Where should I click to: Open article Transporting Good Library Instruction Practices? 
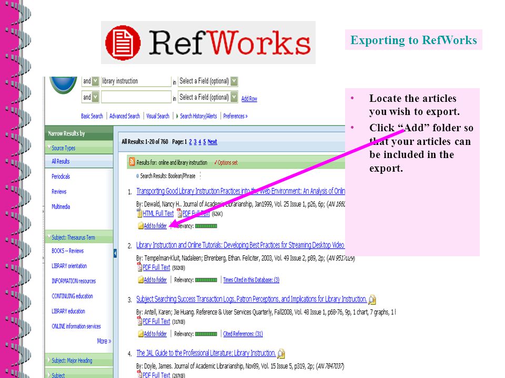[240, 191]
